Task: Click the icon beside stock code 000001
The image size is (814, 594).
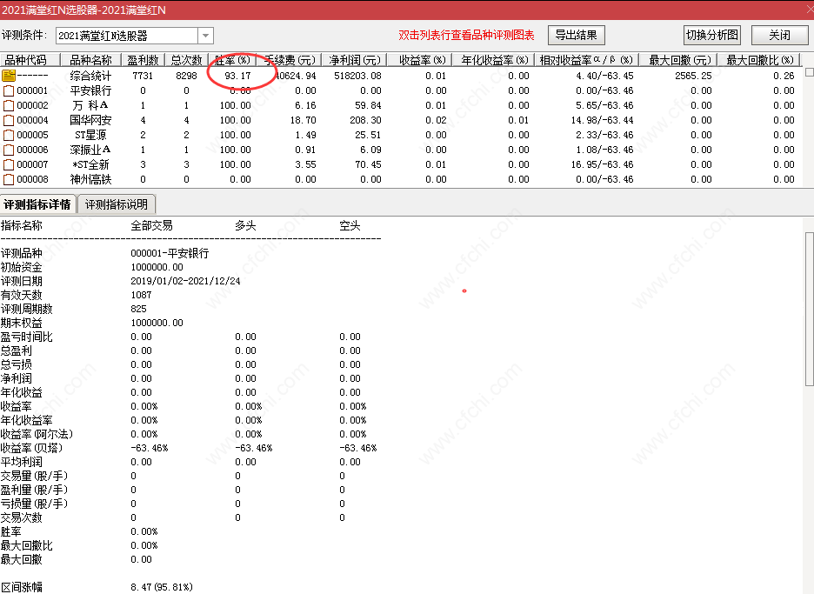Action: click(x=9, y=90)
